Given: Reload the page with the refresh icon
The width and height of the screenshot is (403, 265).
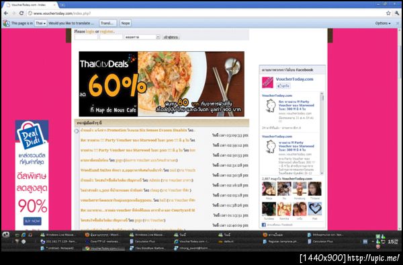Looking at the screenshot, I should (x=21, y=13).
